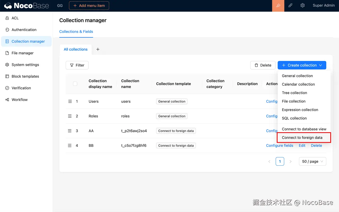
Task: Switch to the All collections tab
Action: click(76, 49)
